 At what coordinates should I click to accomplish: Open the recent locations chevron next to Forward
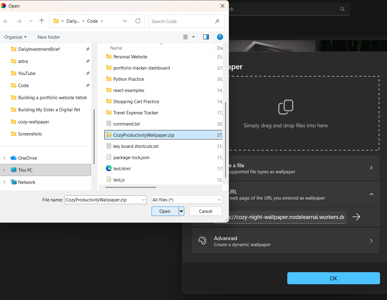(x=31, y=21)
